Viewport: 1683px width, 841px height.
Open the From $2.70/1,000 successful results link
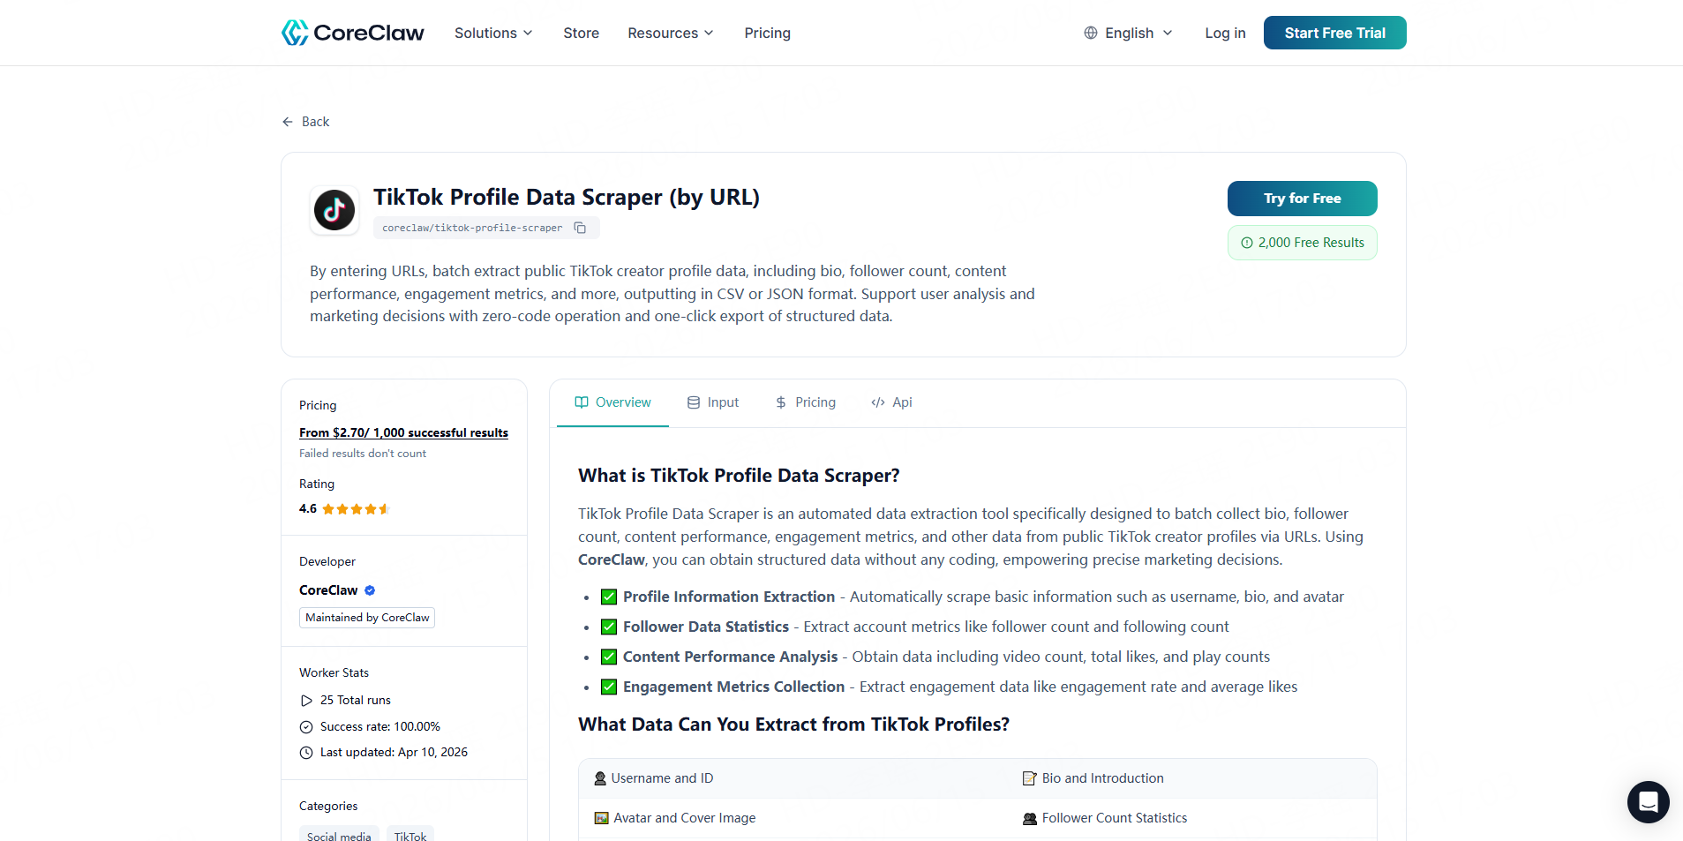(x=403, y=432)
